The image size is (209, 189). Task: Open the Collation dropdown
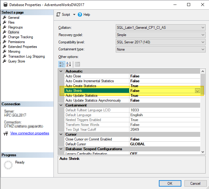[160, 28]
